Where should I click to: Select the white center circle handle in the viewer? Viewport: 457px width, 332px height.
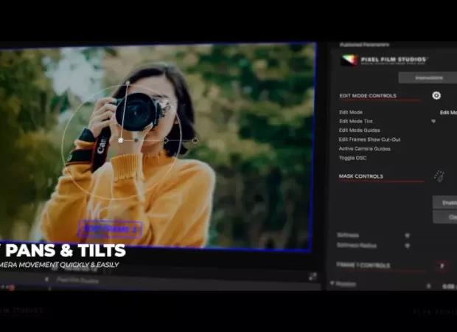pyautogui.click(x=121, y=140)
